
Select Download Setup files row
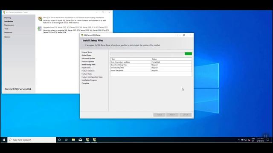[x=151, y=65]
